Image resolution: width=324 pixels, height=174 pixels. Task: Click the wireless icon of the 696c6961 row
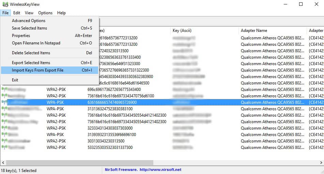pyautogui.click(x=4, y=89)
